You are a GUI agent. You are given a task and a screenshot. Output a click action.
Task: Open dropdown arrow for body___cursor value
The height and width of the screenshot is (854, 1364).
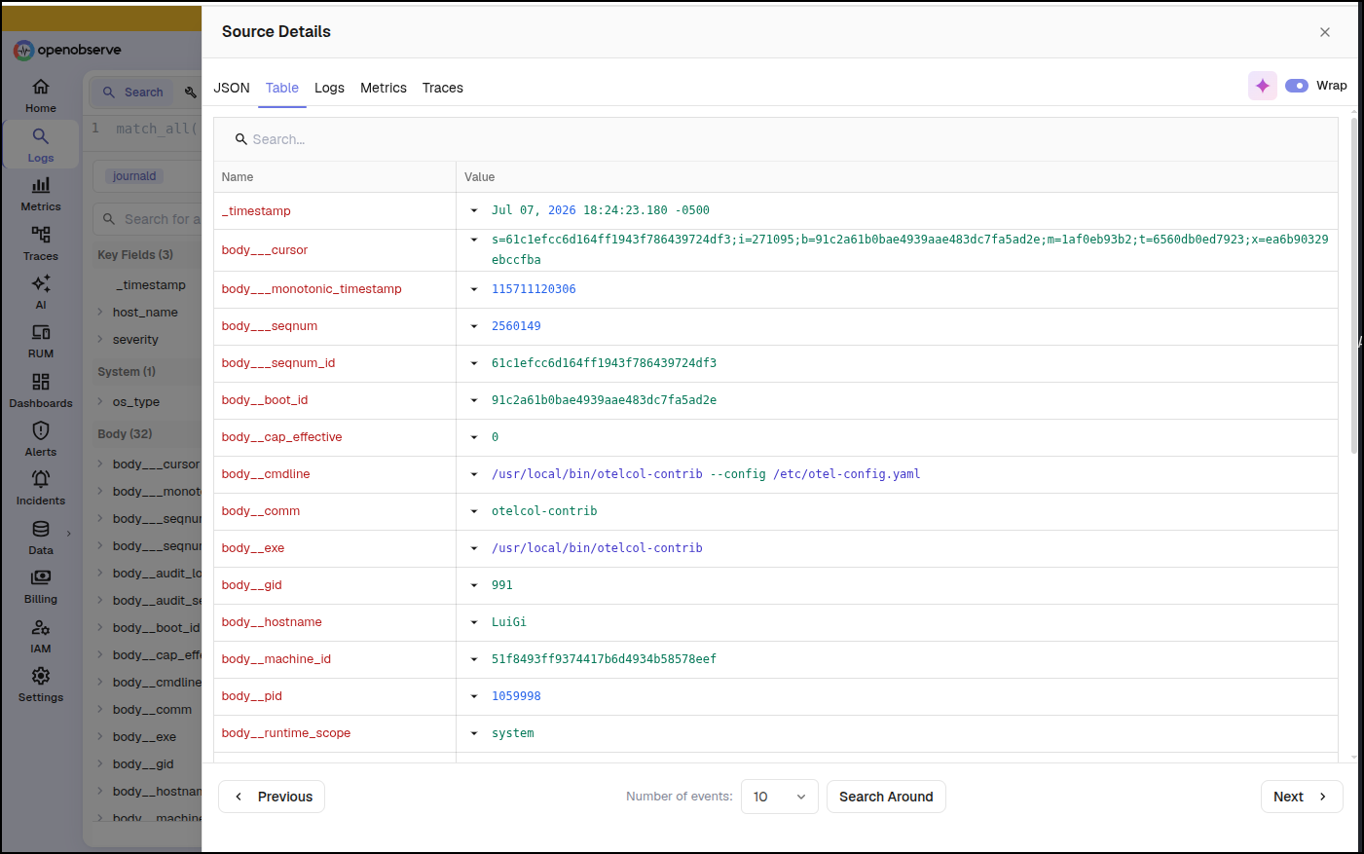coord(474,240)
